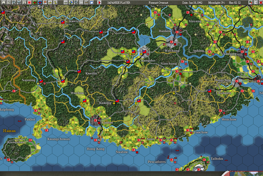
Task: Open the globe world map icon
Action: [x=71, y=3]
